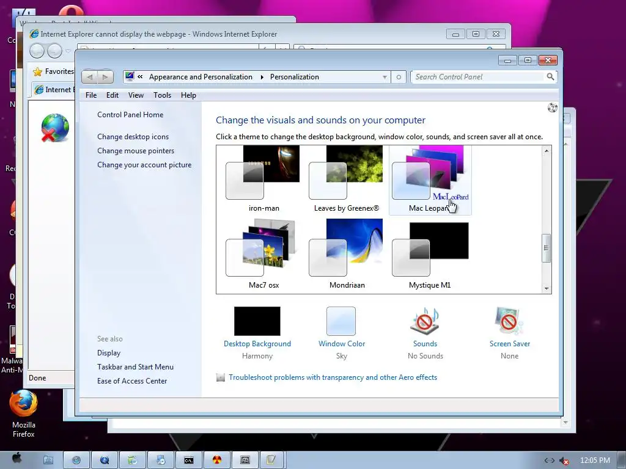Open the Tools menu
626x469 pixels.
pyautogui.click(x=162, y=95)
